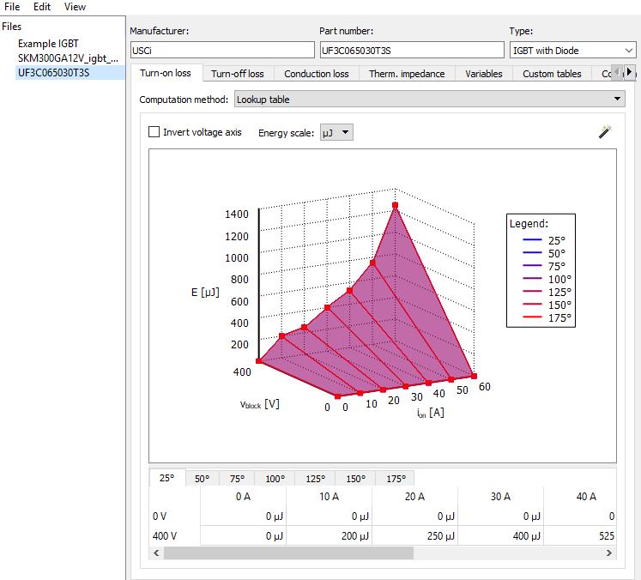Click the 400 V, 30 A cell (400 µJ)
This screenshot has height=580, width=641.
click(501, 536)
